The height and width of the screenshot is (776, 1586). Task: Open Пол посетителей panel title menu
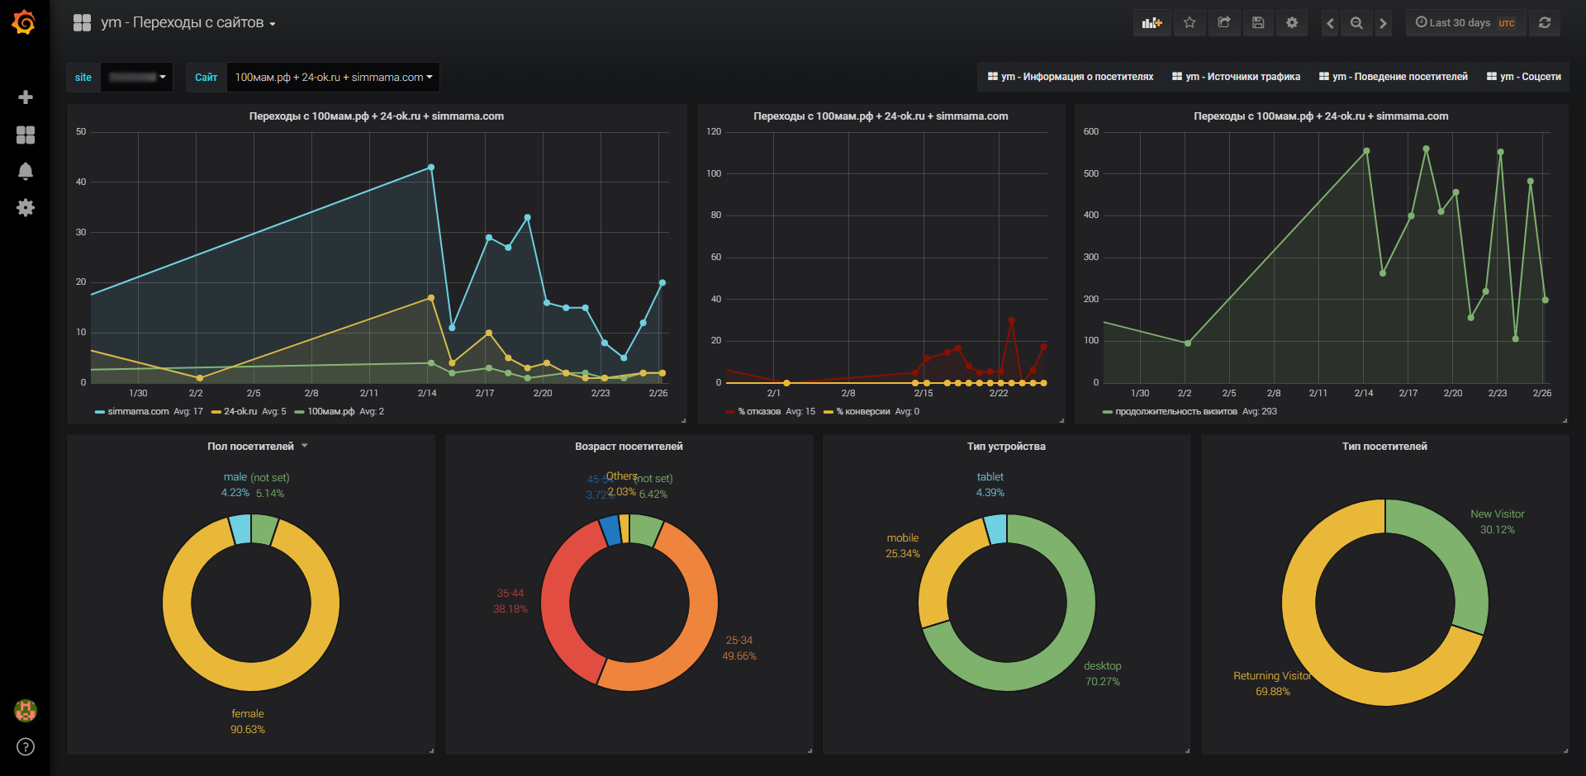pos(257,447)
